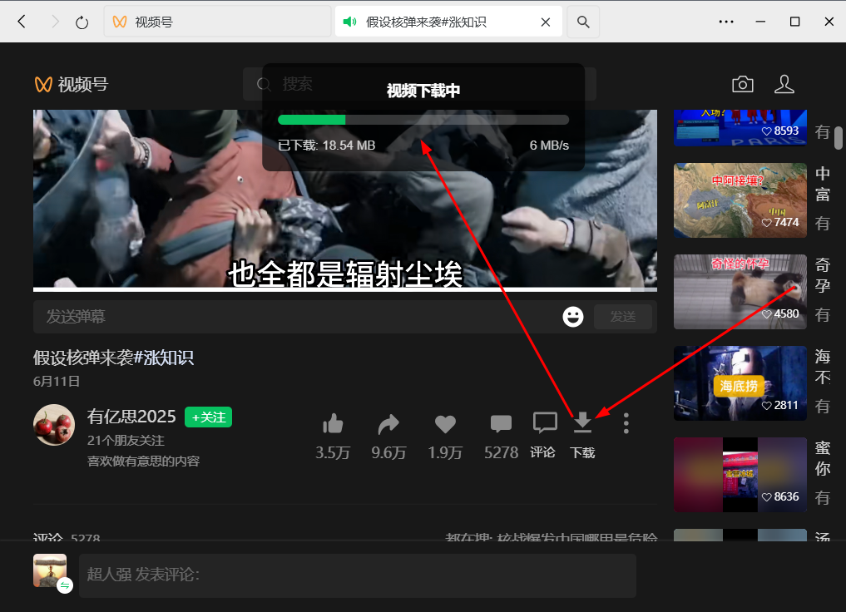This screenshot has height=612, width=846.
Task: Click the video playback progress bar
Action: tap(333, 289)
